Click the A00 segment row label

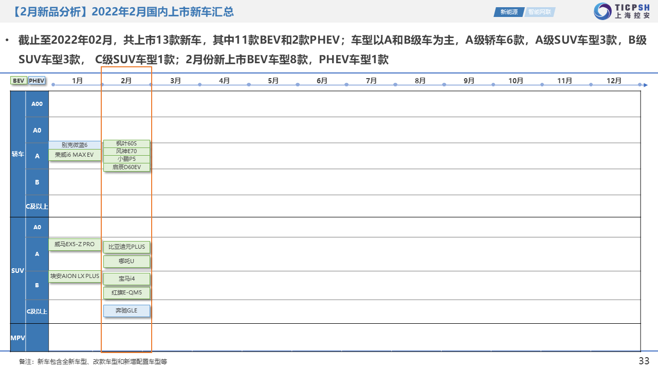pyautogui.click(x=37, y=104)
